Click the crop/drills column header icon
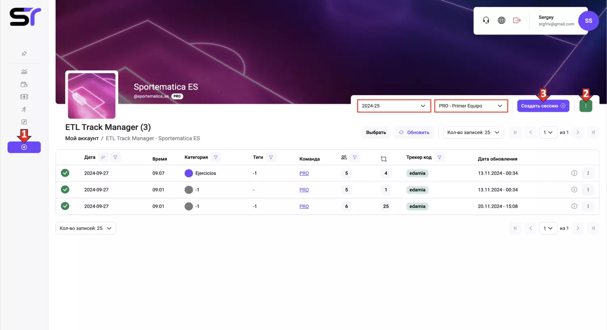This screenshot has width=607, height=330. pyautogui.click(x=384, y=159)
